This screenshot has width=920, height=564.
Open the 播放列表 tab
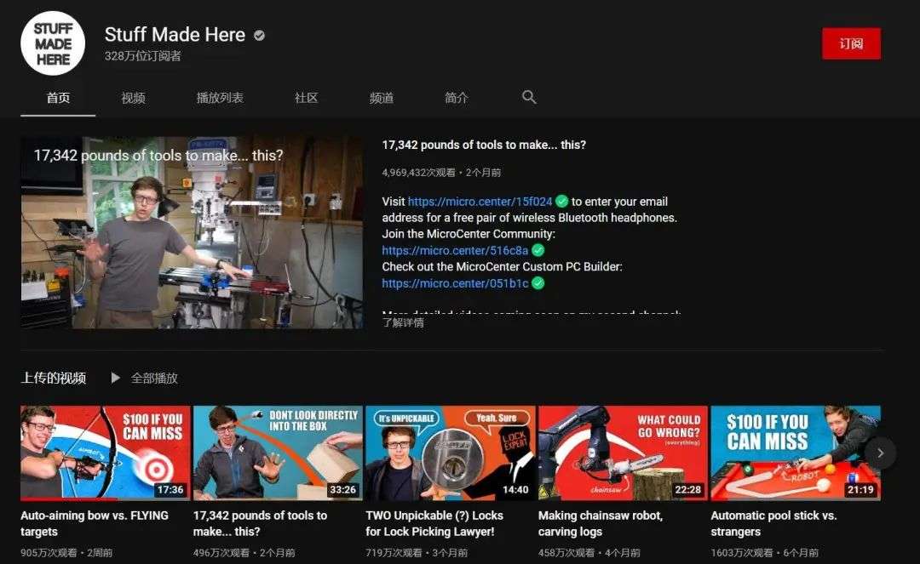(220, 98)
